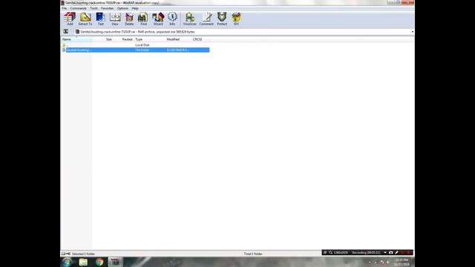Open the File menu

[65, 8]
